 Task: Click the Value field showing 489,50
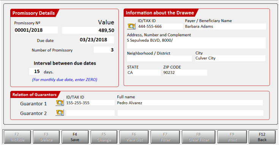88,30
